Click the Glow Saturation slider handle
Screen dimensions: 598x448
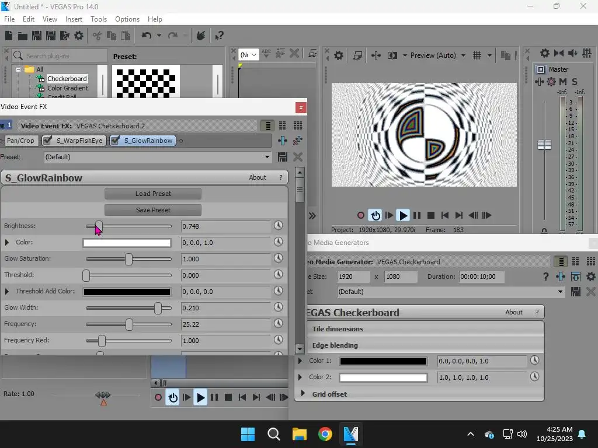[128, 259]
